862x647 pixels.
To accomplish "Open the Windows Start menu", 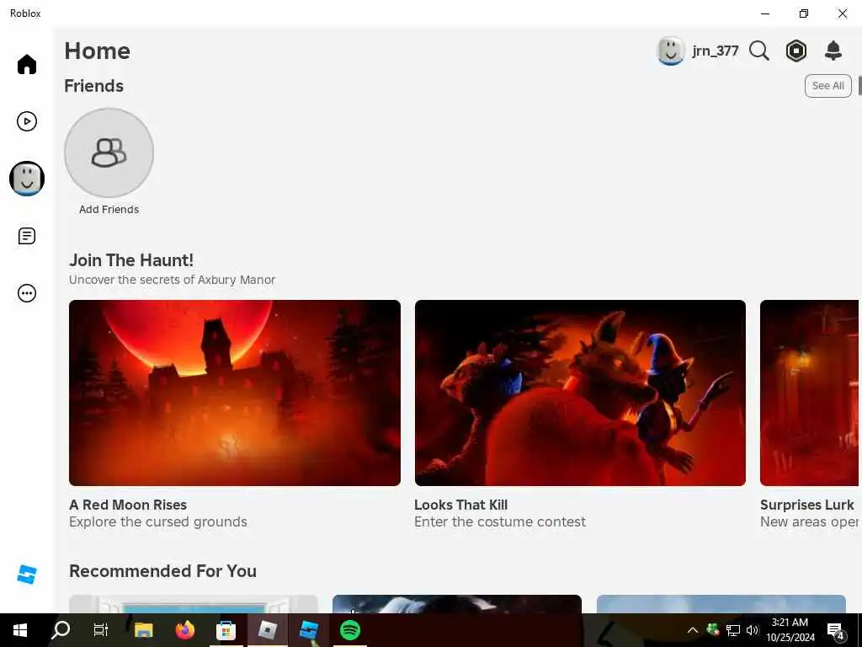I will 20,630.
